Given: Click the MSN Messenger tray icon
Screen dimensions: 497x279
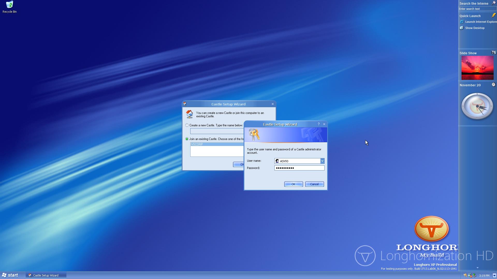Looking at the screenshot, I should coord(470,275).
